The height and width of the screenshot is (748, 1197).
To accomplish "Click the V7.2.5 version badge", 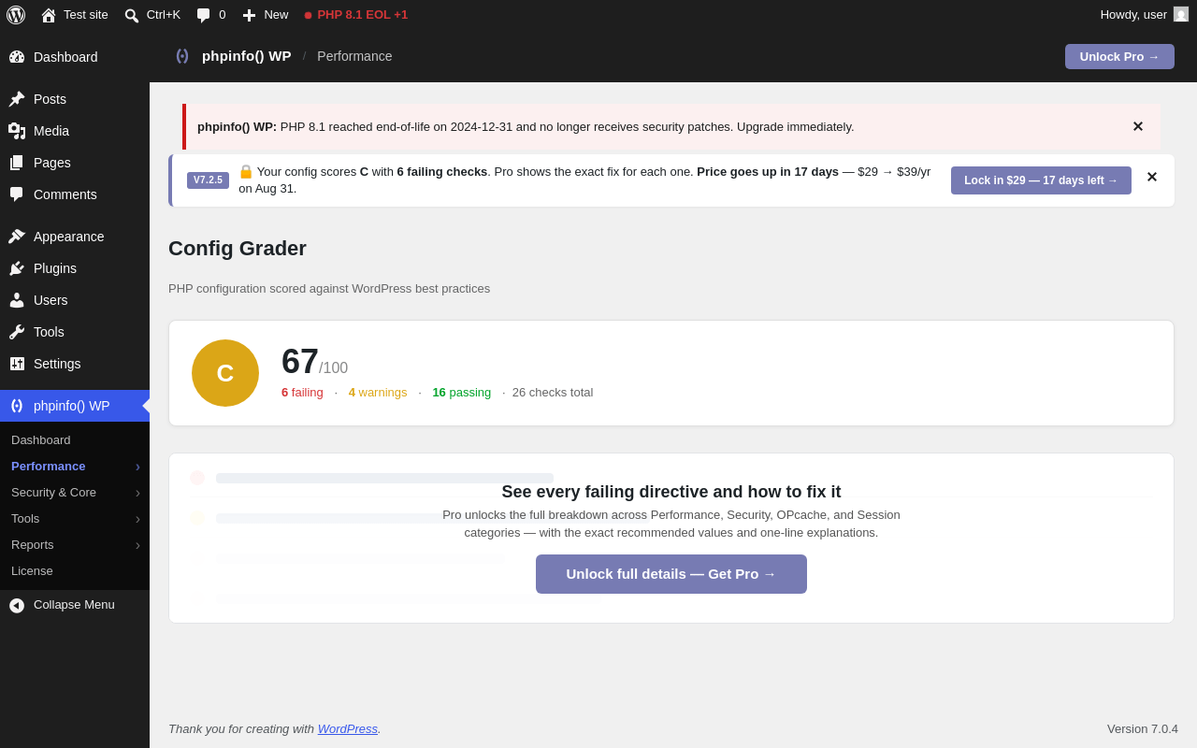I will [x=208, y=180].
